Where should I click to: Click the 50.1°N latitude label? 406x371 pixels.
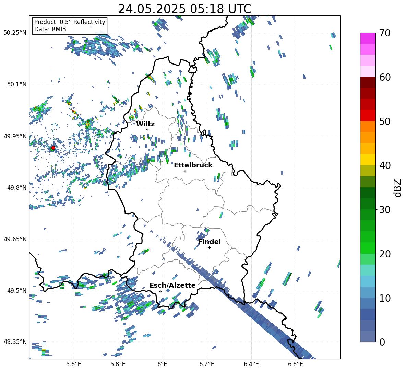(16, 84)
